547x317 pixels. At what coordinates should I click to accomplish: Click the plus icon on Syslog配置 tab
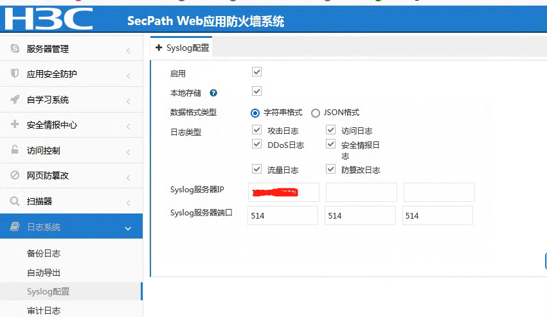159,48
